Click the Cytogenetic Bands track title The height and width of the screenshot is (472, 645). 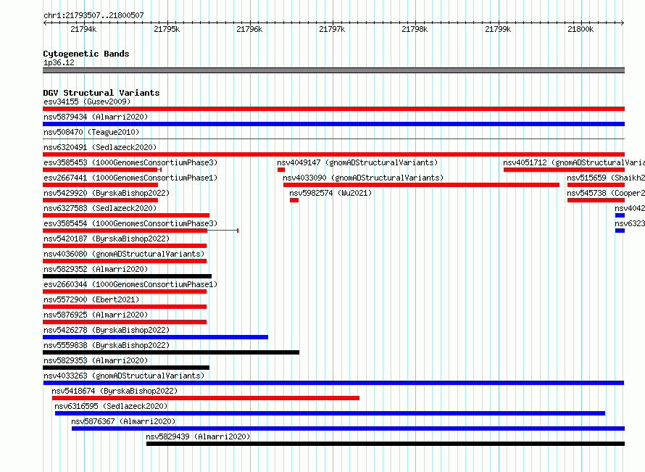86,54
